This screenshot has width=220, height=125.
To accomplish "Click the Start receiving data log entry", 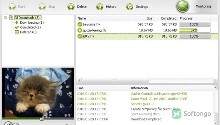I will coord(147,114).
